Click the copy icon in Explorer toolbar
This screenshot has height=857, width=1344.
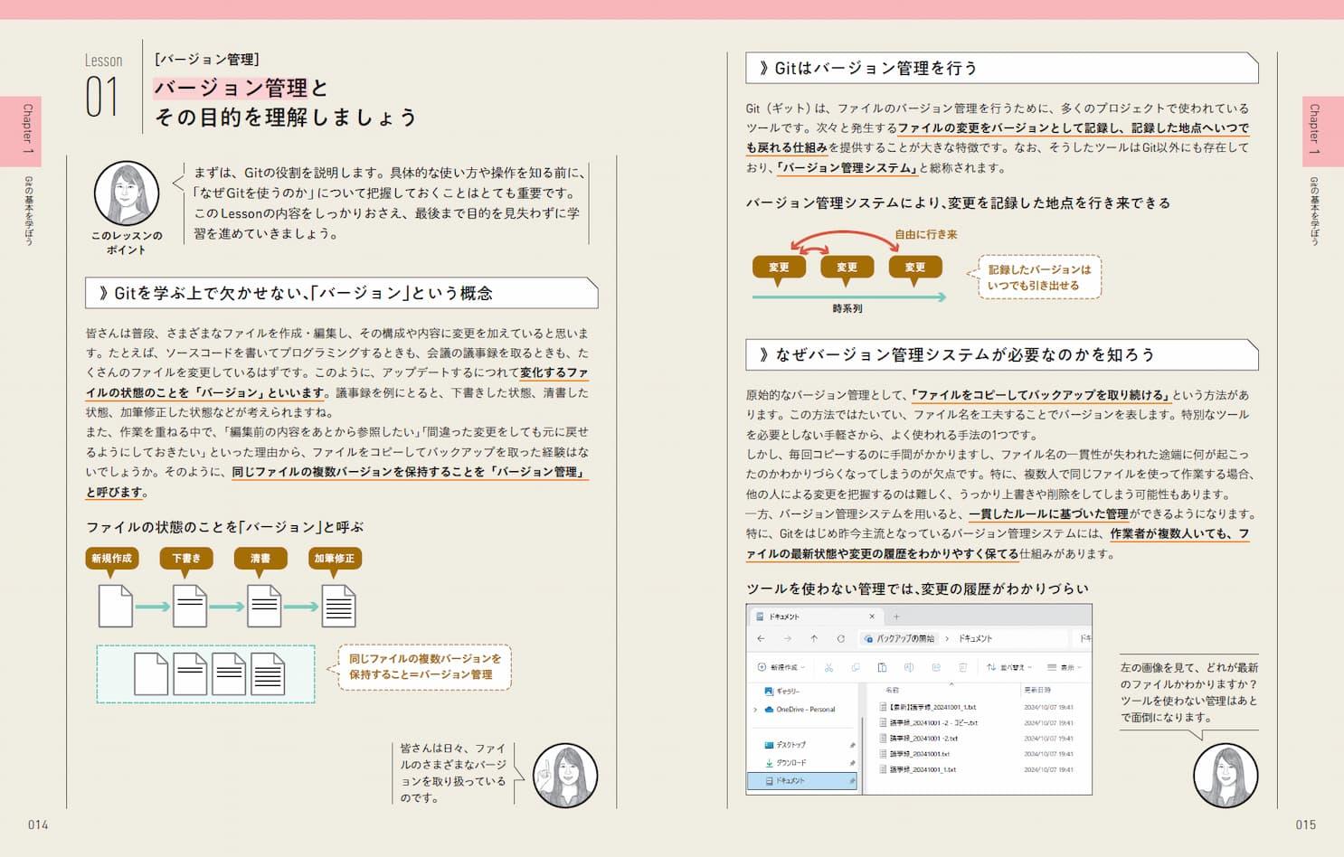[x=856, y=667]
